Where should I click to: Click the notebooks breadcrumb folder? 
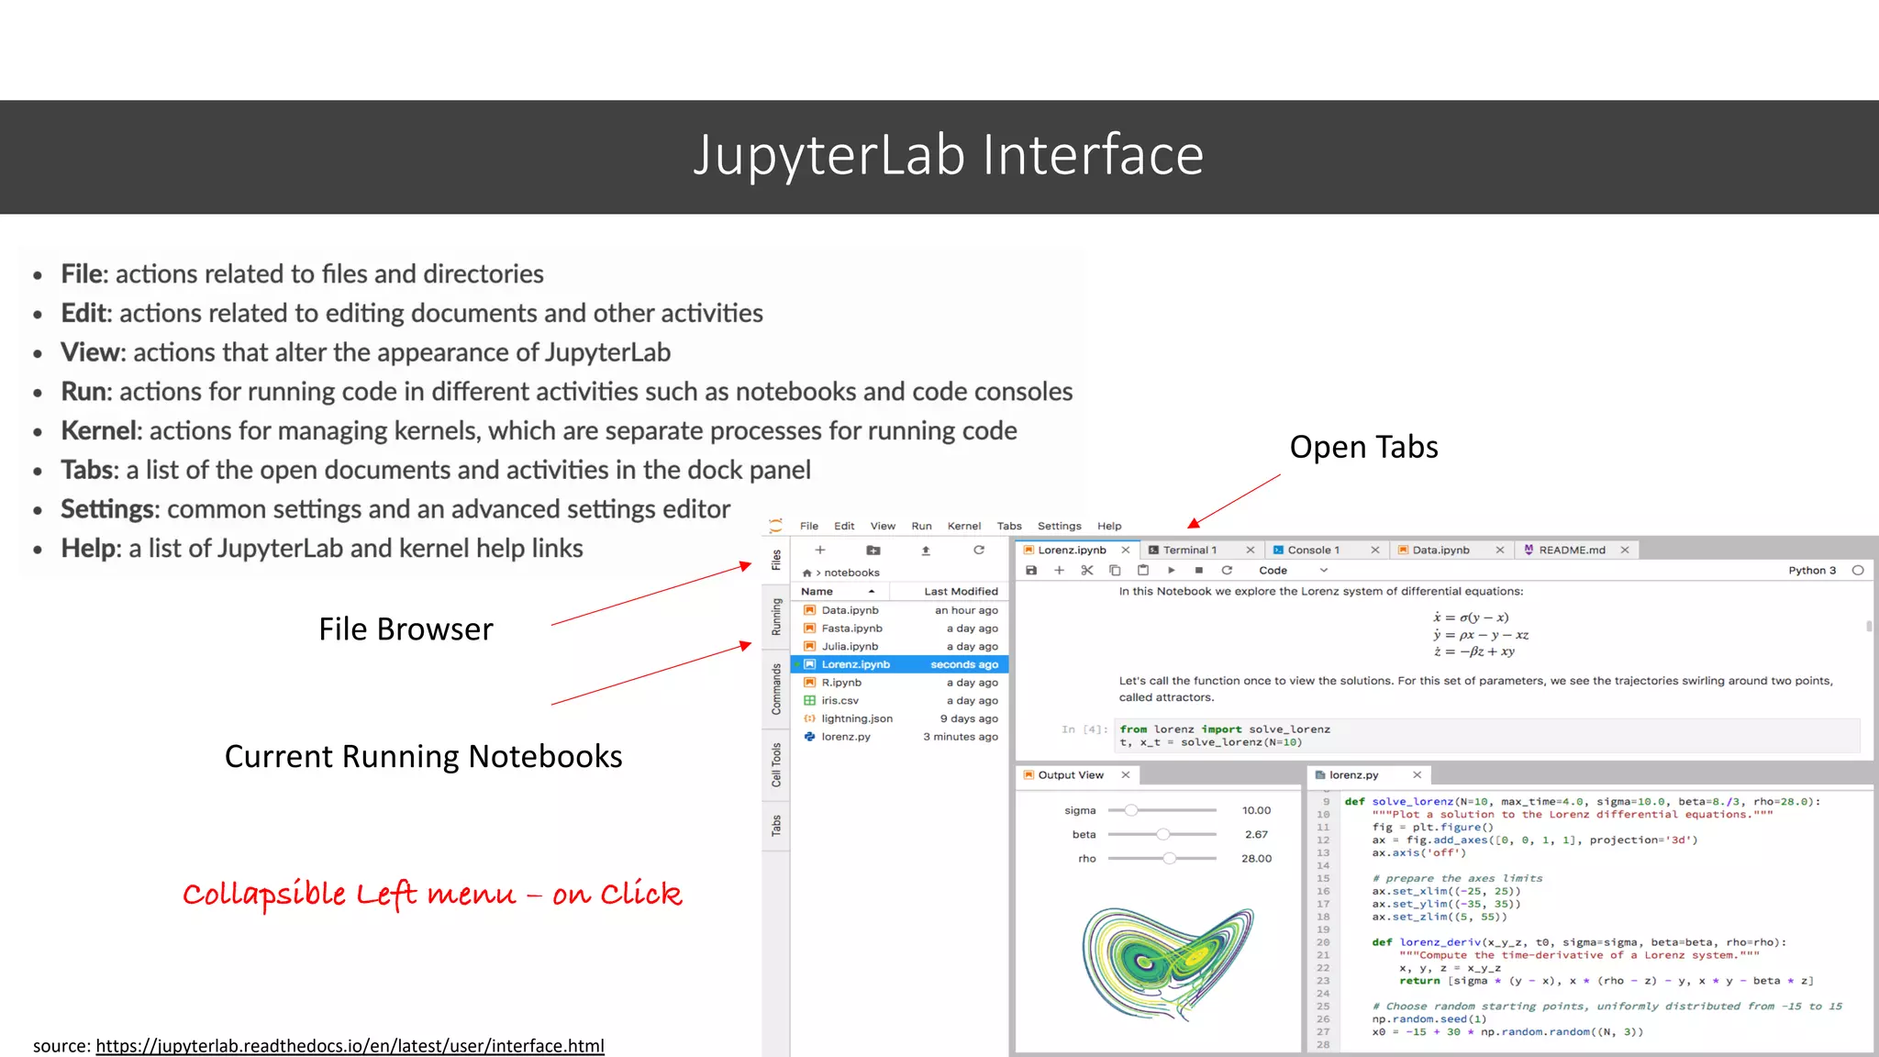851,573
